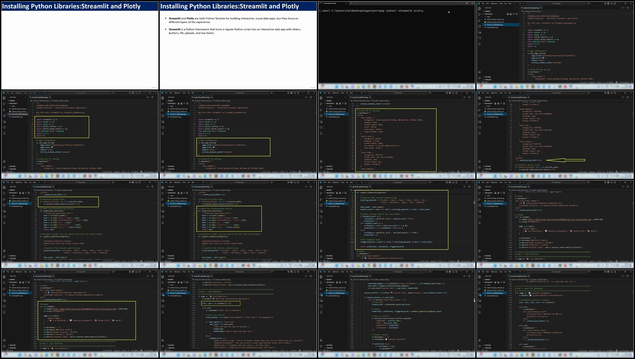Open Selection menu in top-row VS Code window
This screenshot has height=359, width=635.
pyautogui.click(x=494, y=3)
